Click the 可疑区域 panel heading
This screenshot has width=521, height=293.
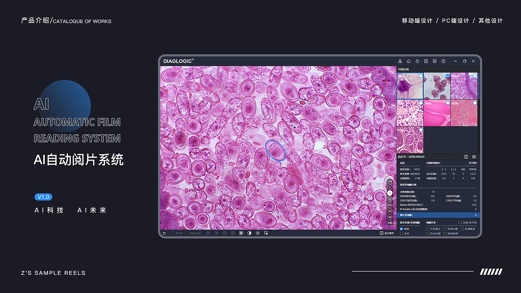click(403, 69)
